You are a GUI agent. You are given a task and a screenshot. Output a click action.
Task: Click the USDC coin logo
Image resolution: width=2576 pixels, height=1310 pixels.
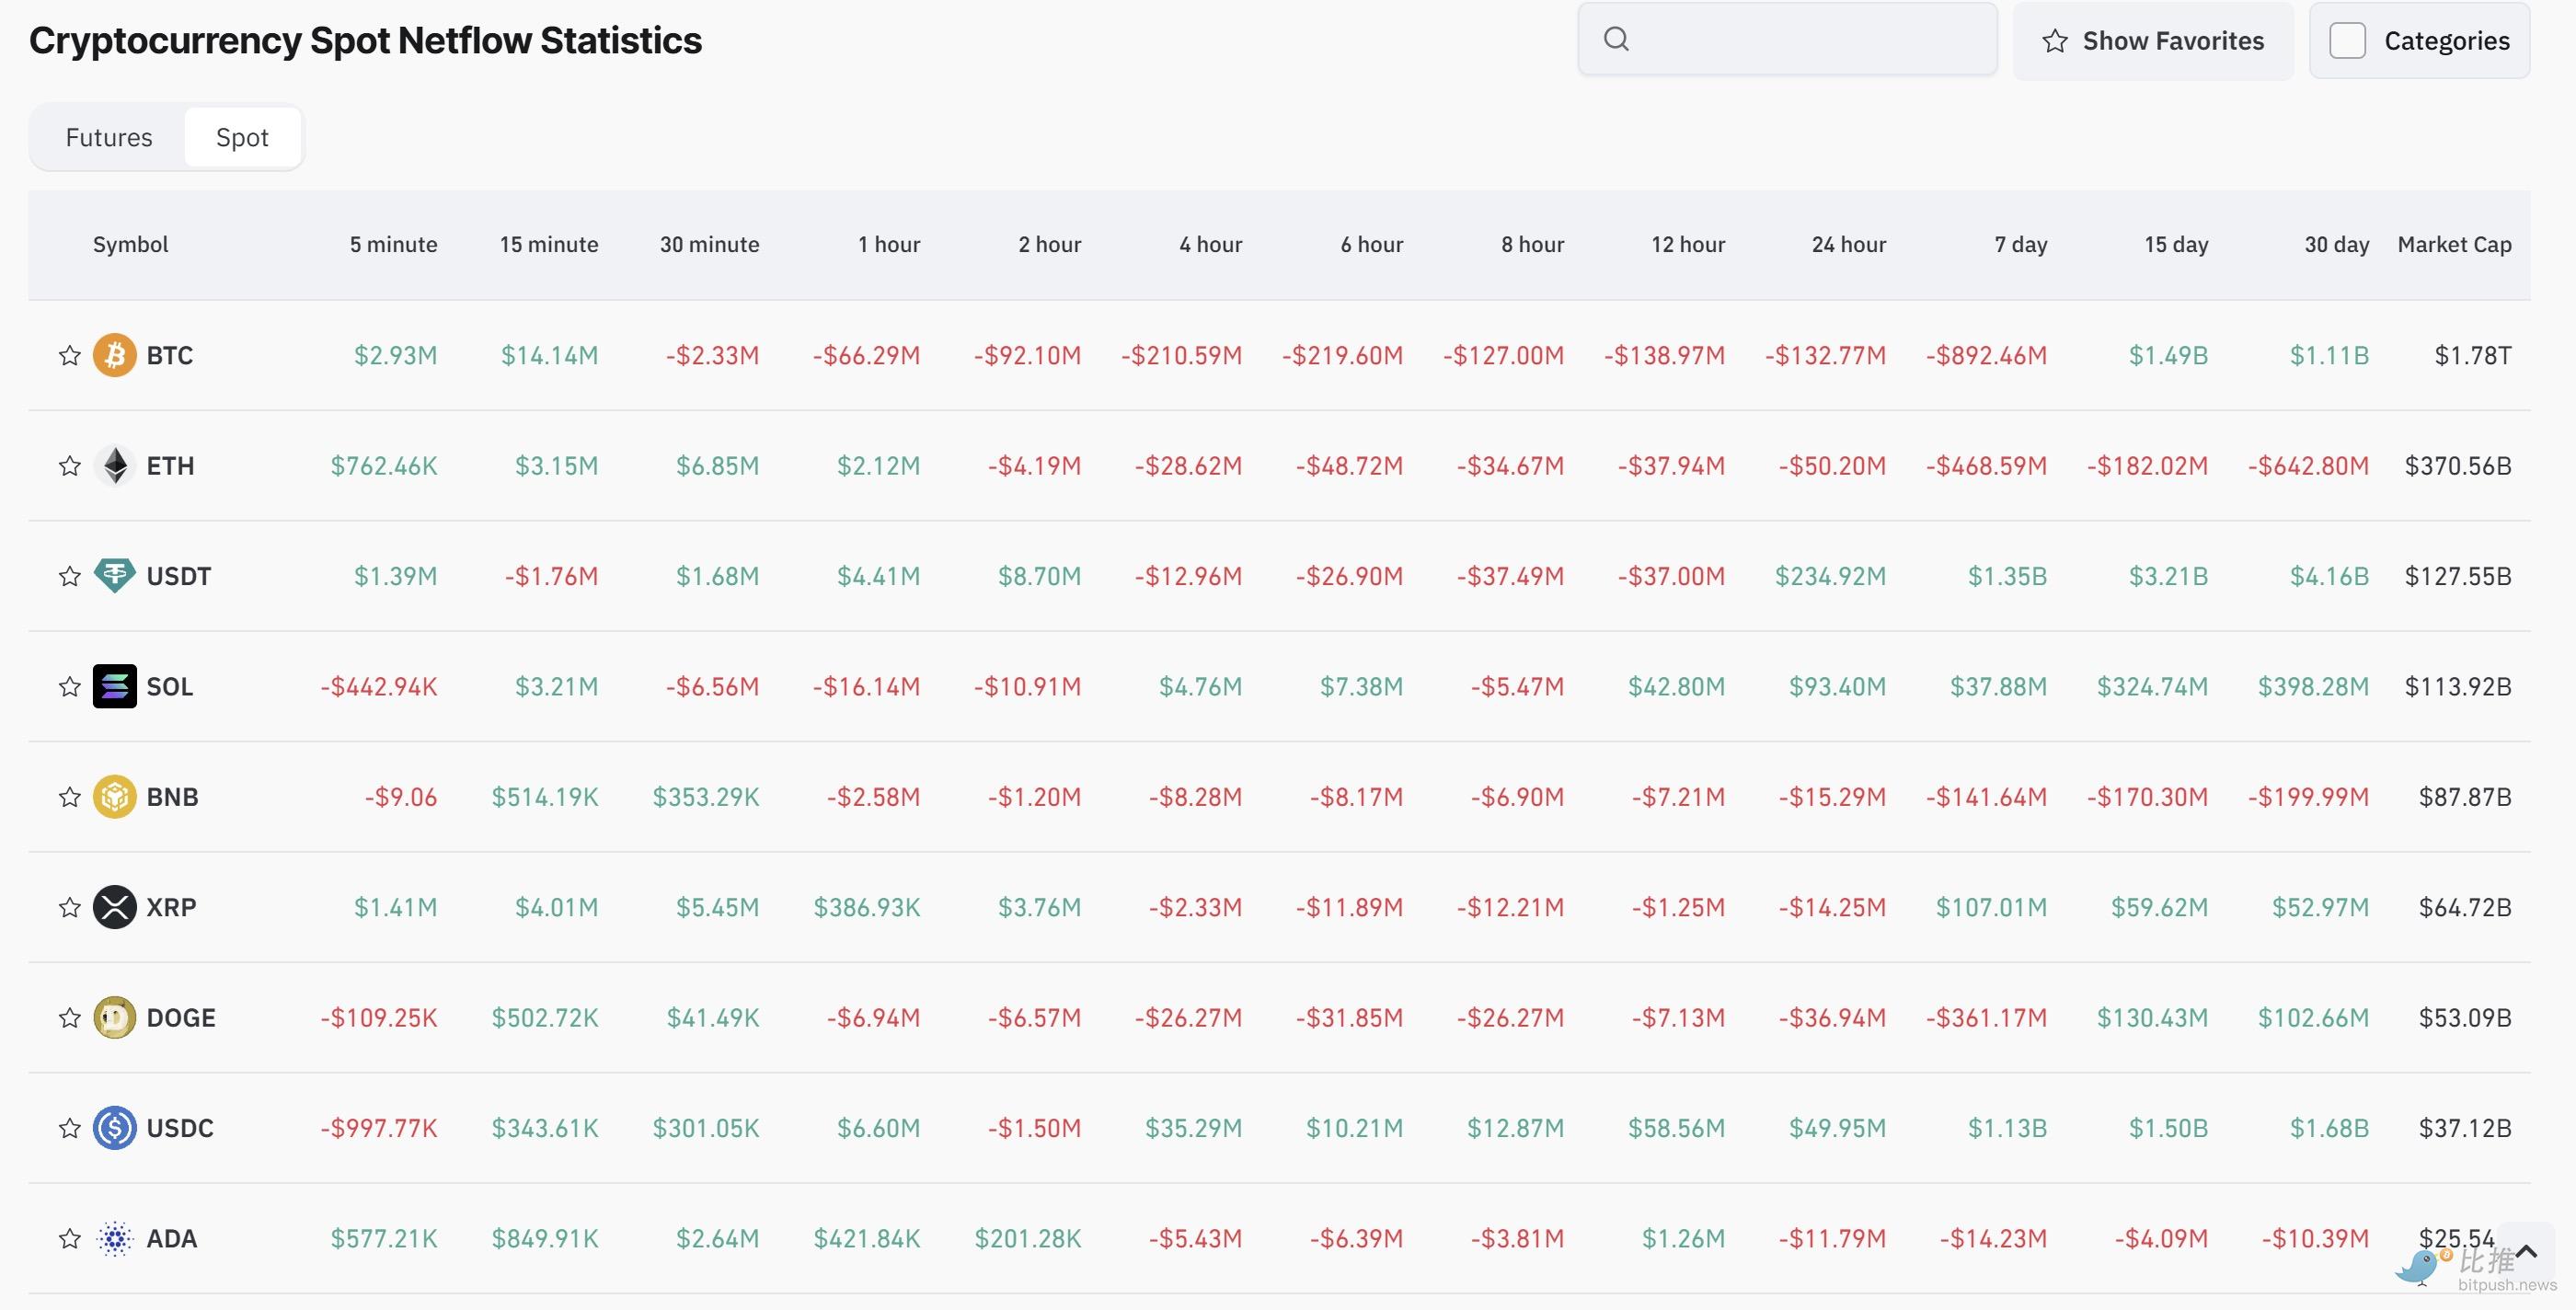(x=115, y=1128)
